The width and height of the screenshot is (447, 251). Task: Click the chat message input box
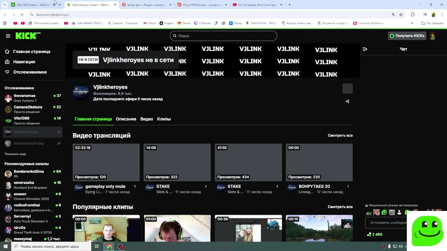386,222
